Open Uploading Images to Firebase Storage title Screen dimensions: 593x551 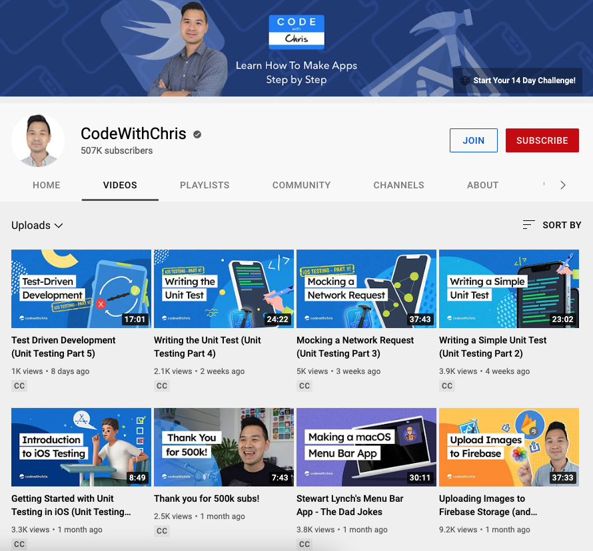(488, 505)
